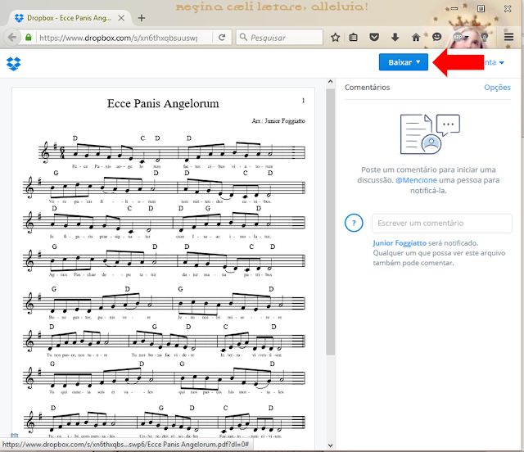This screenshot has height=452, width=524.
Task: Click the Escrever um comentário field
Action: (442, 224)
